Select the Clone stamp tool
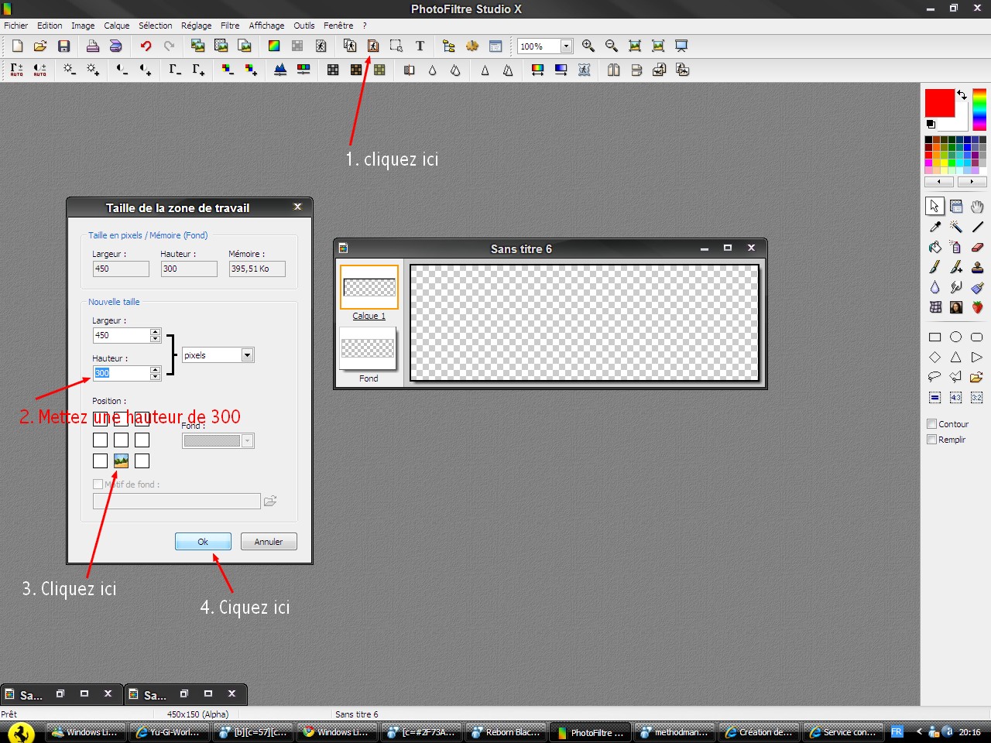The image size is (991, 743). 977,267
